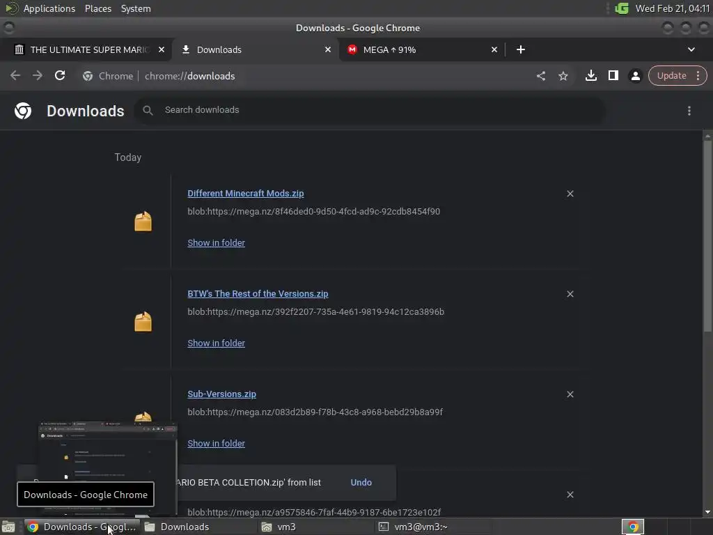Bookmark this tab with the star icon
The image size is (713, 535).
click(x=563, y=76)
